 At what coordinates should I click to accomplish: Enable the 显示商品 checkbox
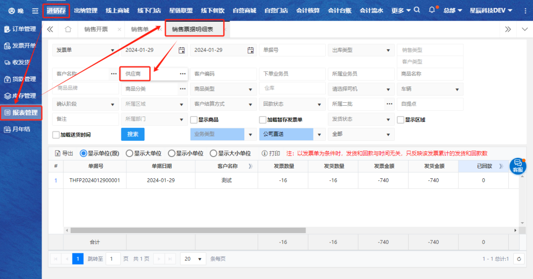[194, 120]
